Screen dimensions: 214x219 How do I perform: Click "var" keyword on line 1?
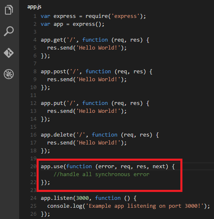pos(45,16)
